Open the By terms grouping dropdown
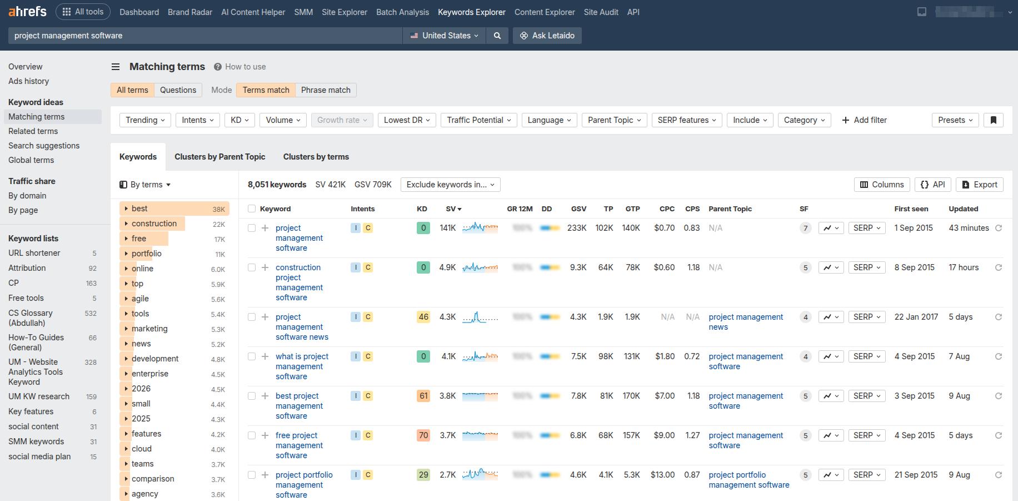The width and height of the screenshot is (1018, 501). coord(145,185)
